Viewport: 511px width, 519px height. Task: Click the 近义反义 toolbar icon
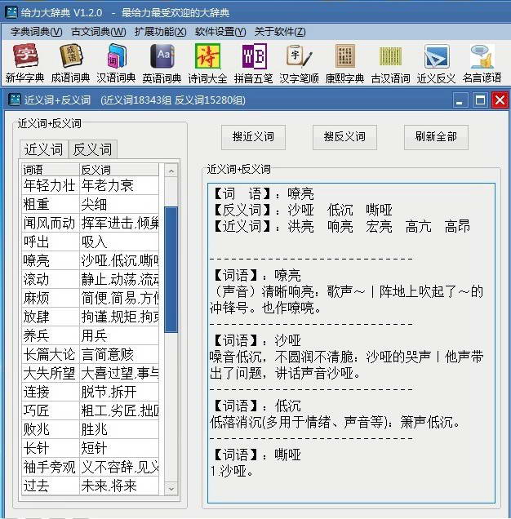pos(436,63)
